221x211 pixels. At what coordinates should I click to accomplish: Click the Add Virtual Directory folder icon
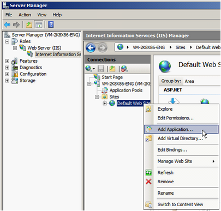point(148,138)
